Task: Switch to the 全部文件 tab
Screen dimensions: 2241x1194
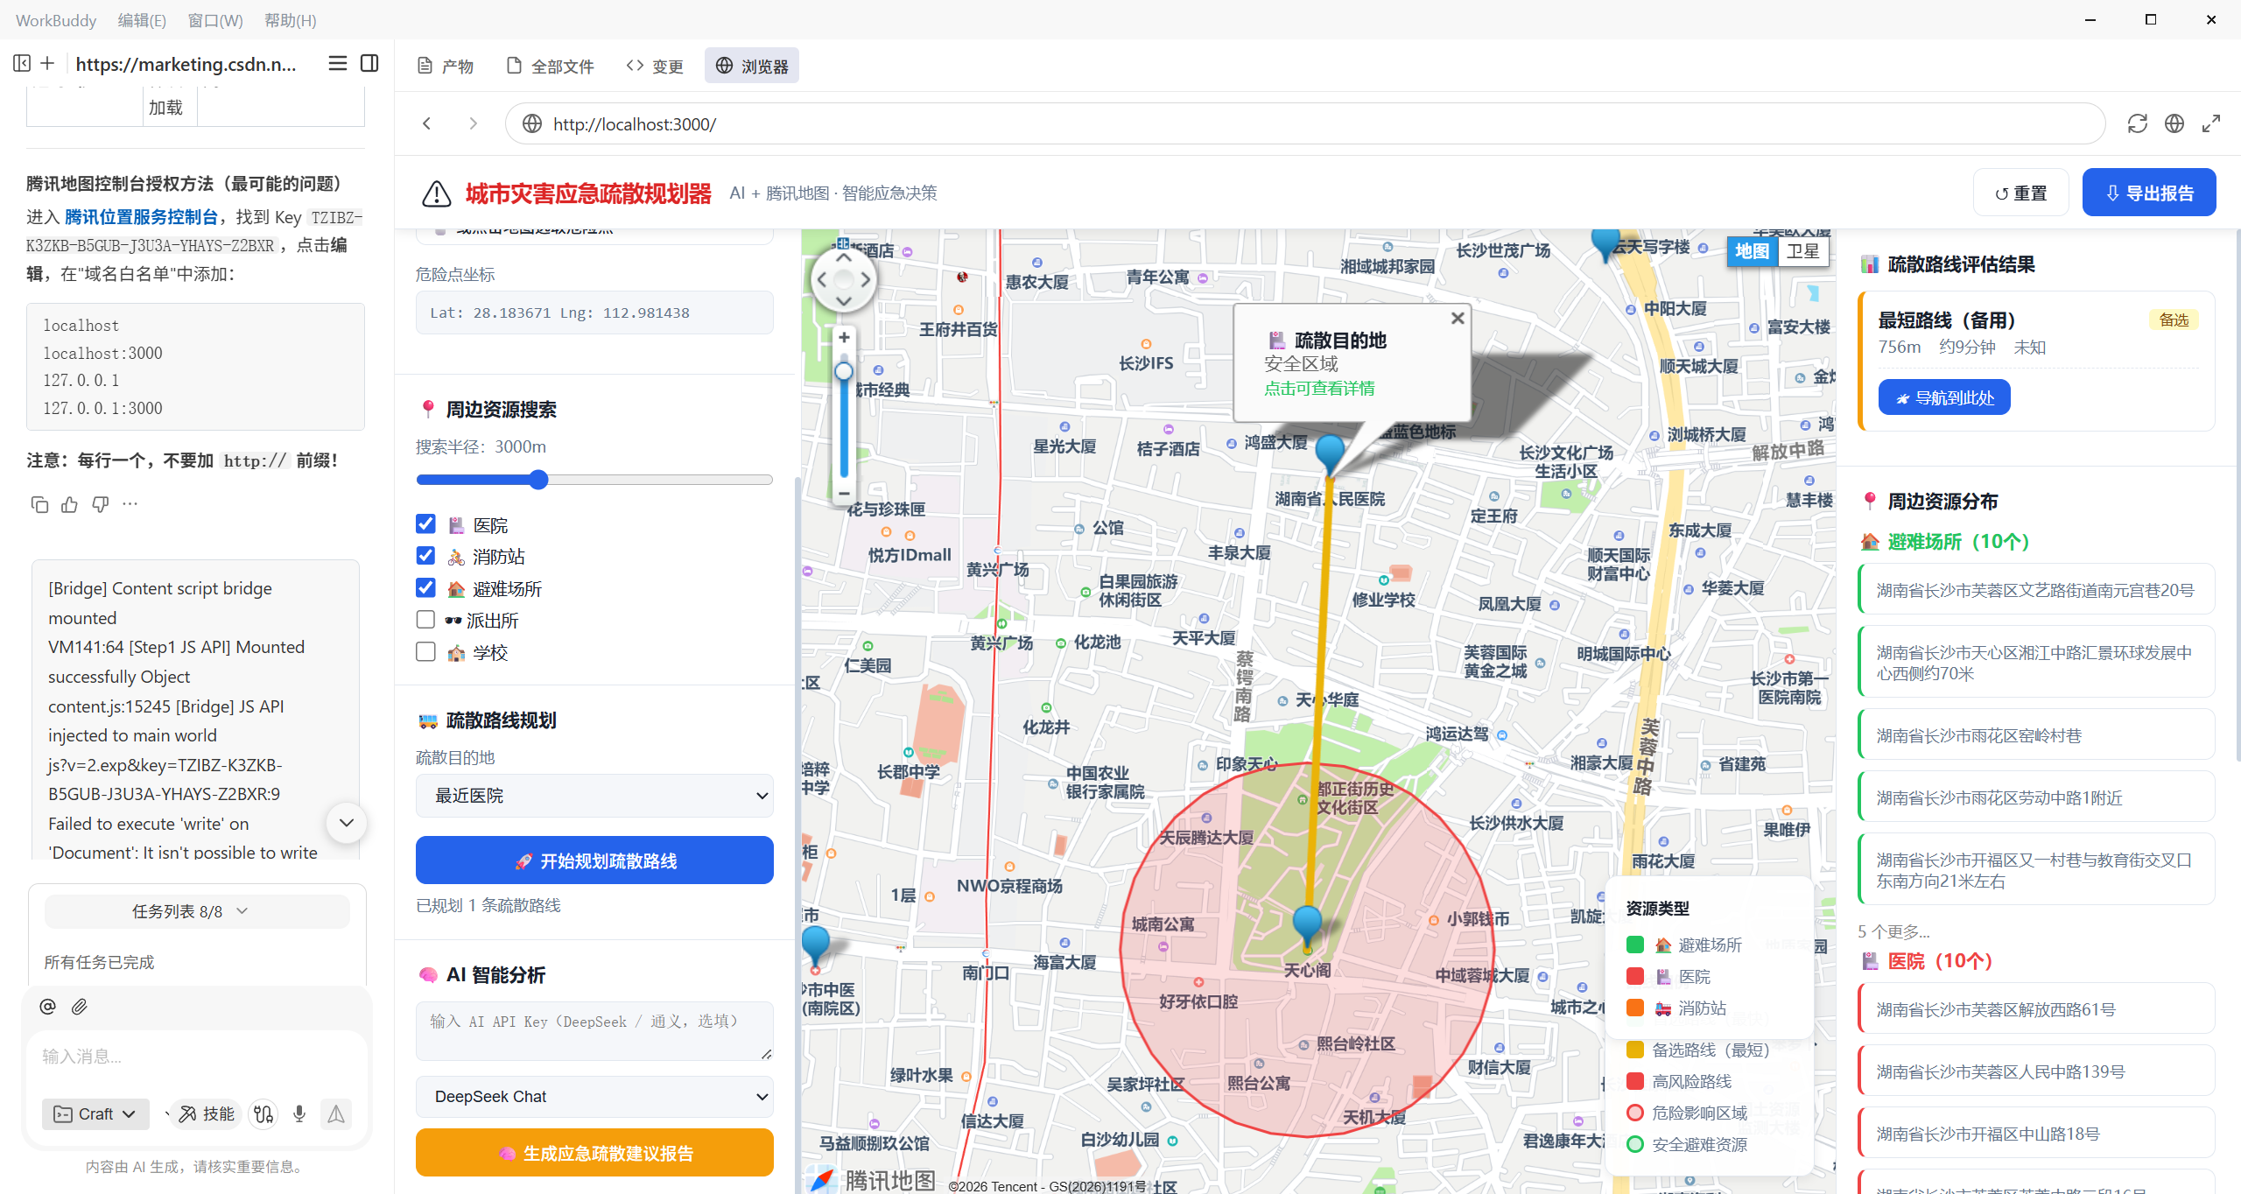Action: 551,66
